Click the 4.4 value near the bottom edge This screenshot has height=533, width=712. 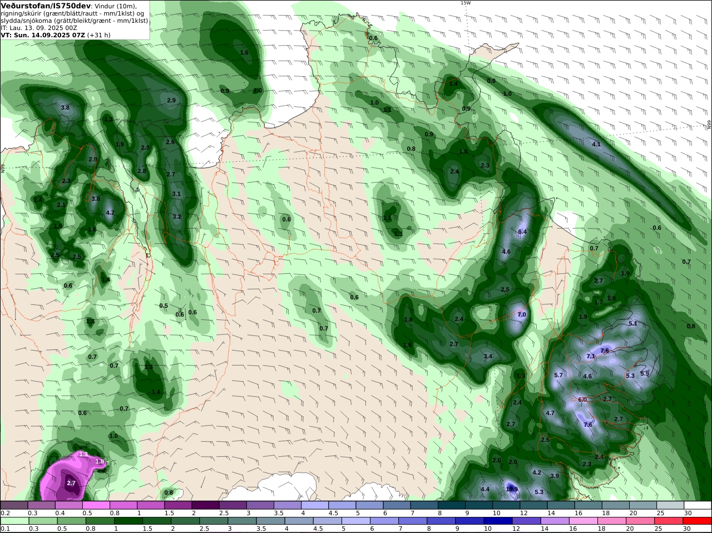pos(485,490)
